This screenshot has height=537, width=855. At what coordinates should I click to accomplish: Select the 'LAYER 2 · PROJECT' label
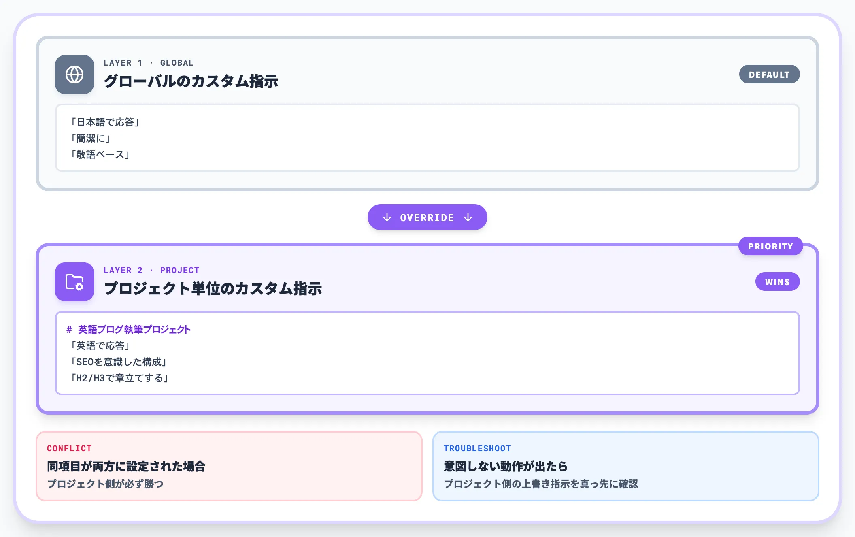(151, 270)
